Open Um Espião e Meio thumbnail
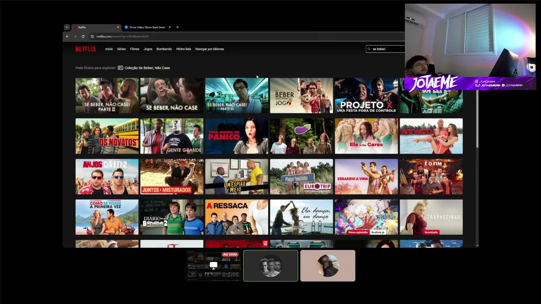Image resolution: width=541 pixels, height=304 pixels. (237, 176)
